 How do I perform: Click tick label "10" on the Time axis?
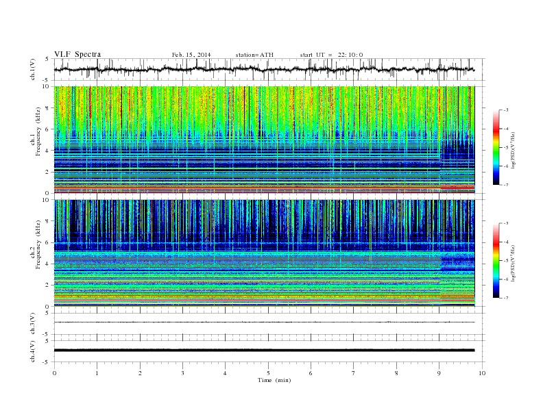click(x=482, y=373)
